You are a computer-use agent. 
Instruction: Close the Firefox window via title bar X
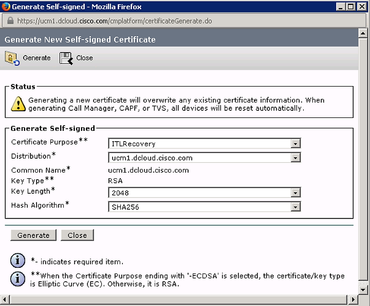pyautogui.click(x=362, y=7)
